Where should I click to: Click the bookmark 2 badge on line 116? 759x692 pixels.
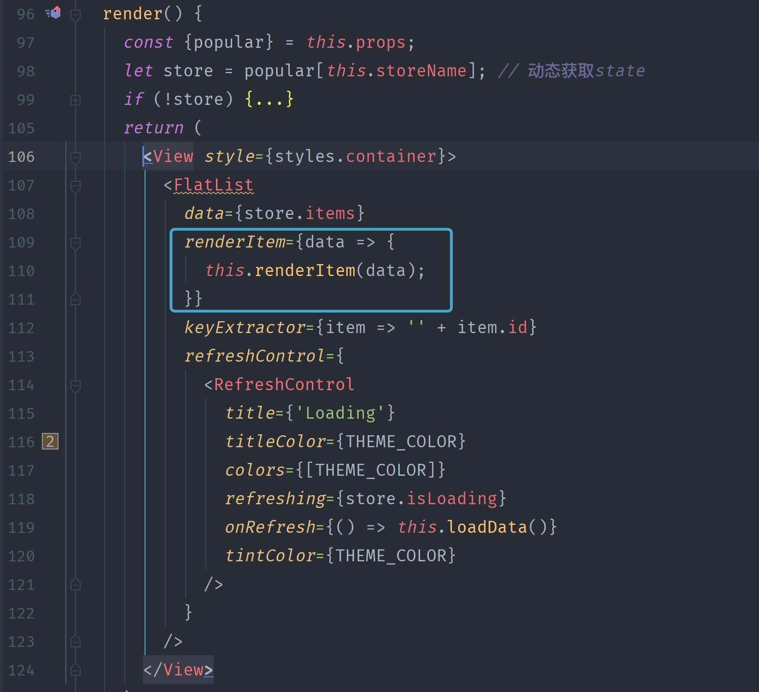coord(50,442)
